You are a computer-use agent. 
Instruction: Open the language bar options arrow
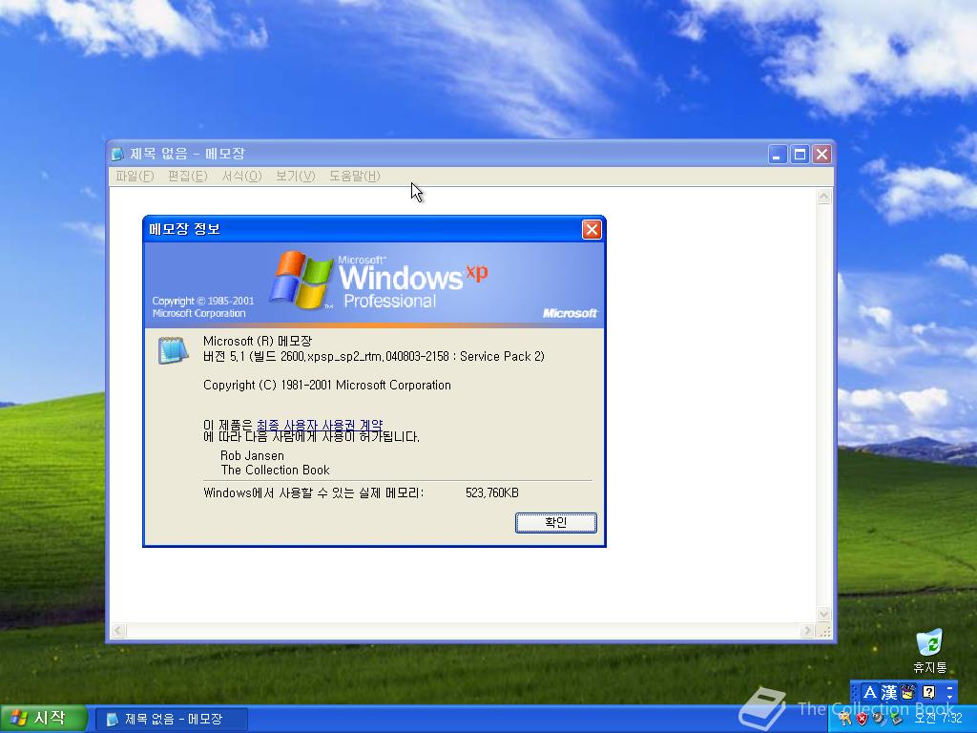coord(949,696)
